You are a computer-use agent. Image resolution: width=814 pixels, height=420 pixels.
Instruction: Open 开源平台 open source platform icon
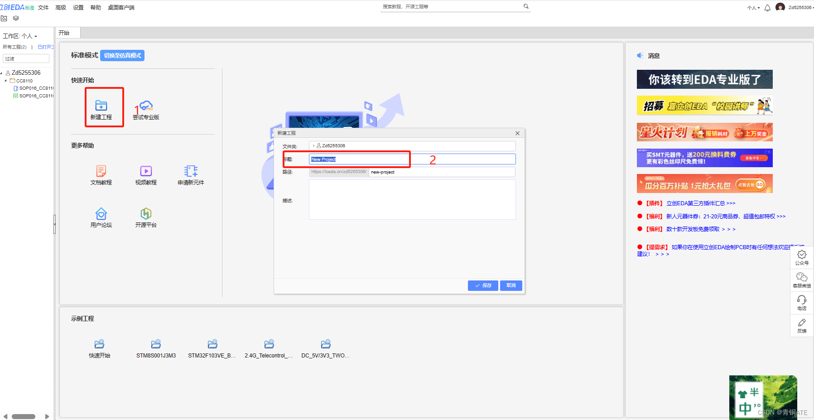point(146,213)
